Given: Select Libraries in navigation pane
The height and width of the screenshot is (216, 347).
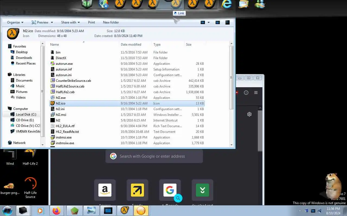Looking at the screenshot, I should pyautogui.click(x=19, y=75).
